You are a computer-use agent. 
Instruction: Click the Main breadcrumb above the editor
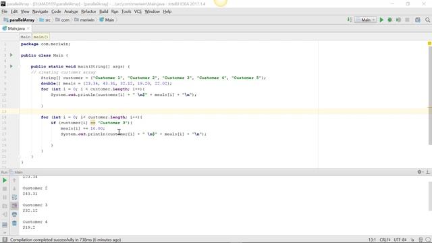[26, 36]
